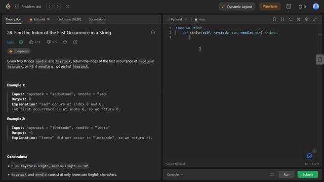
Task: Like the problem with thumbs up
Action: pos(35,42)
